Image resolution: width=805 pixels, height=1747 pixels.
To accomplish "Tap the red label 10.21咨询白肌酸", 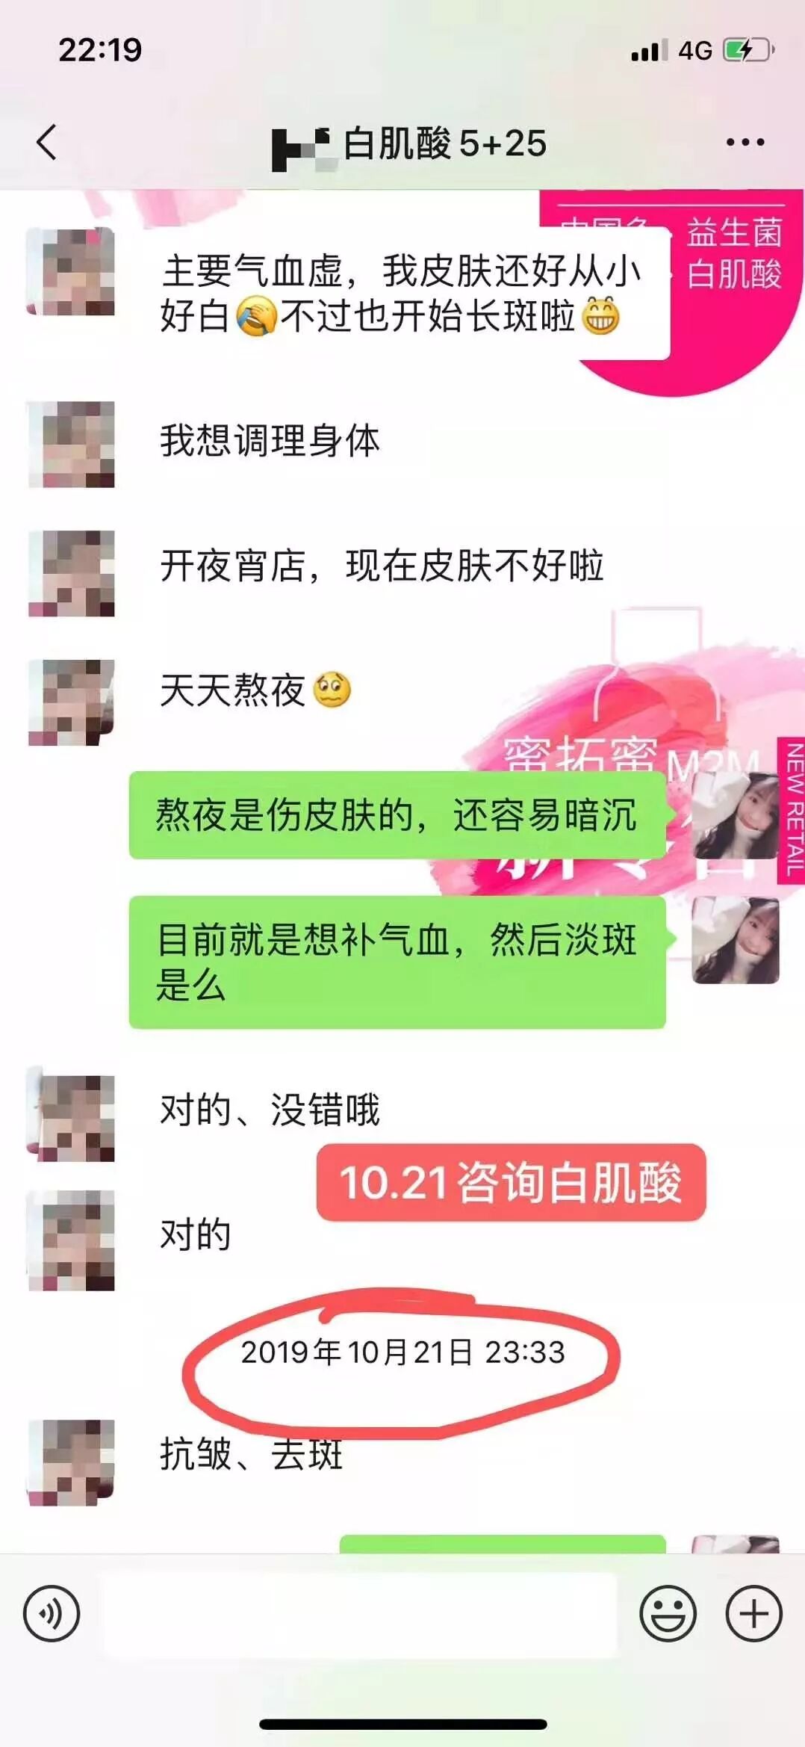I will pos(512,1183).
